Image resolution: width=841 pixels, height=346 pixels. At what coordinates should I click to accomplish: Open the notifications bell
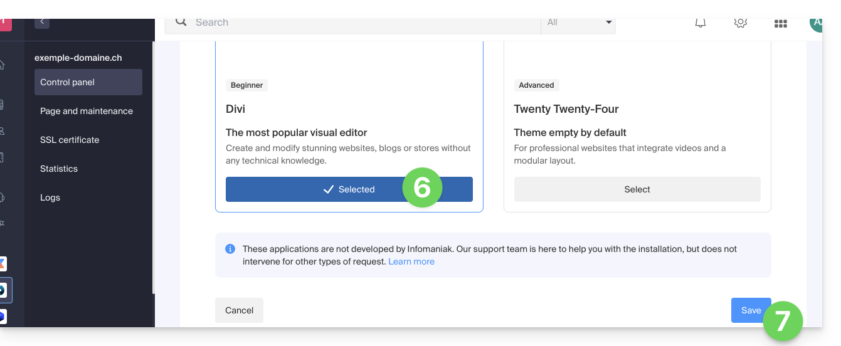[701, 23]
